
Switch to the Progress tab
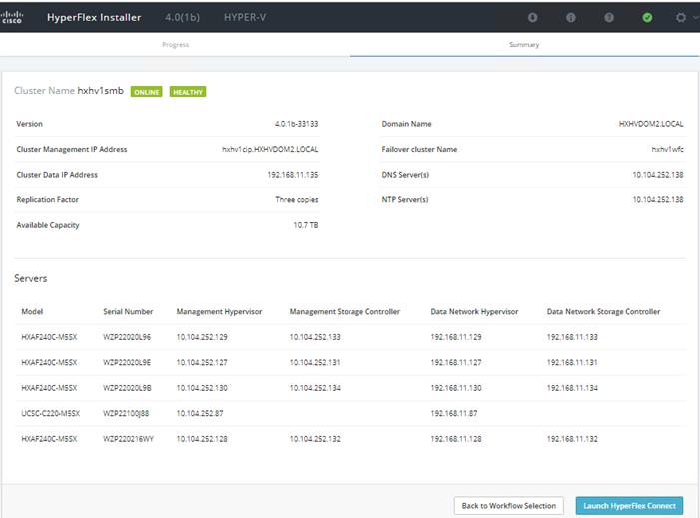tap(175, 45)
